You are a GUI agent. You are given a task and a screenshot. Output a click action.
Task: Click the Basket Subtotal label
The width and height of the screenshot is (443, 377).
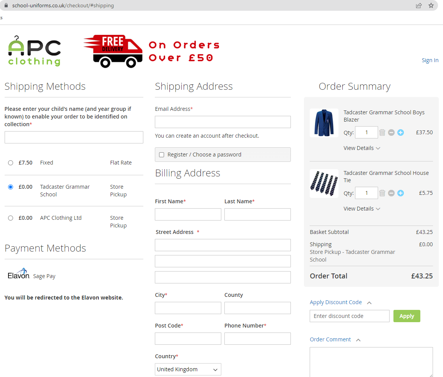pyautogui.click(x=329, y=232)
